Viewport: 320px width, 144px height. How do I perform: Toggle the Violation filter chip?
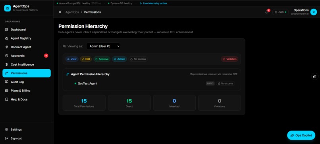coord(229,59)
